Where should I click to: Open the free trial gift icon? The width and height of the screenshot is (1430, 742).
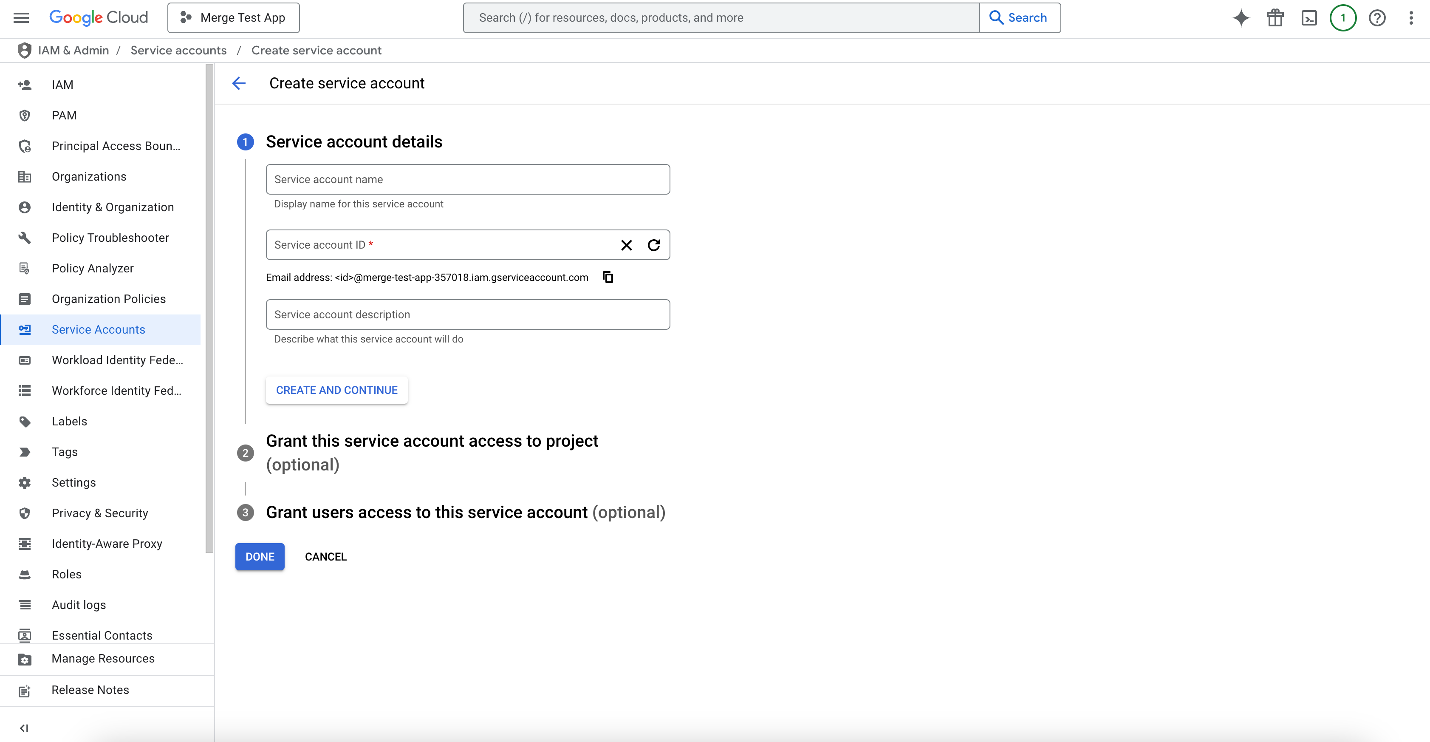tap(1275, 18)
